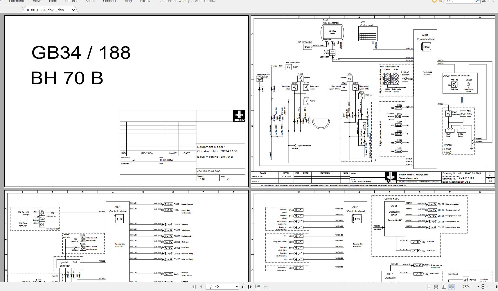Switch to facing page layout
The width and height of the screenshot is (498, 291).
(444, 287)
